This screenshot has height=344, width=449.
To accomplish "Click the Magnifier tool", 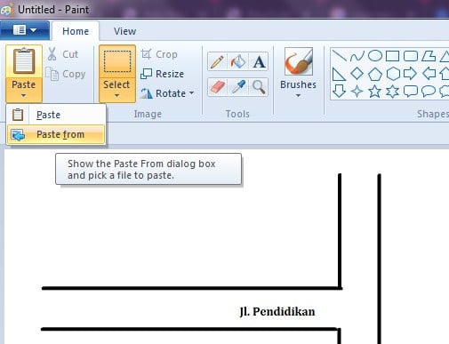I will coord(259,87).
